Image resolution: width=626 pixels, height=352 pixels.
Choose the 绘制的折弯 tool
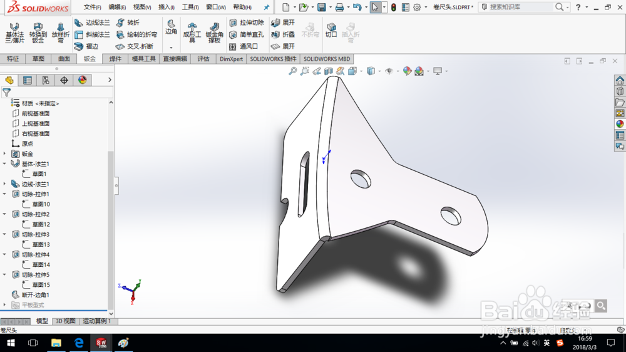click(x=136, y=34)
